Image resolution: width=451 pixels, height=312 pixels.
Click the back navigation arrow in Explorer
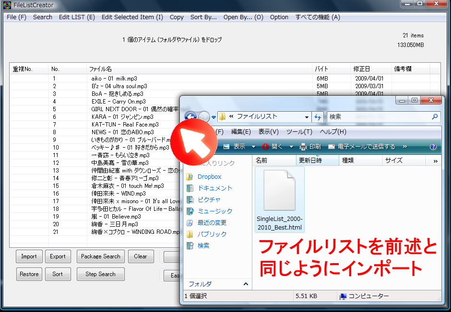pyautogui.click(x=191, y=116)
